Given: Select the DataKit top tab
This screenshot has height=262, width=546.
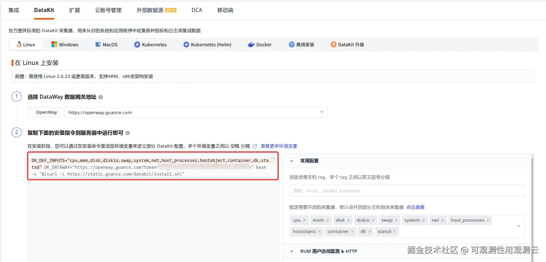Looking at the screenshot, I should click(x=44, y=10).
